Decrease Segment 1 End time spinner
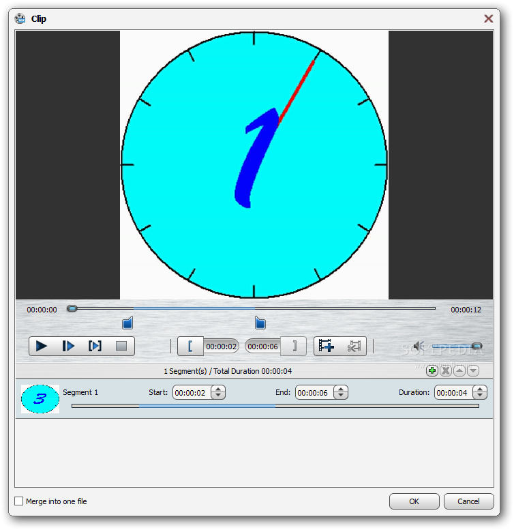 [x=341, y=396]
